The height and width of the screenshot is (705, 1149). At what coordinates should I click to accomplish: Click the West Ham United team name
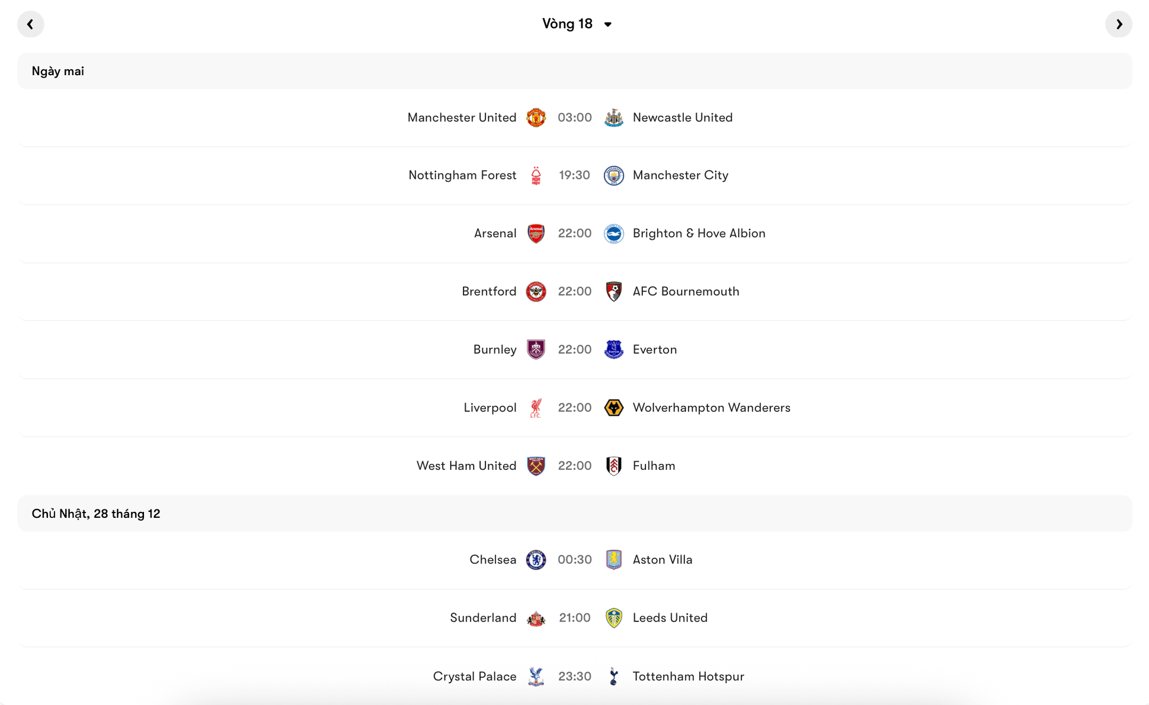466,466
